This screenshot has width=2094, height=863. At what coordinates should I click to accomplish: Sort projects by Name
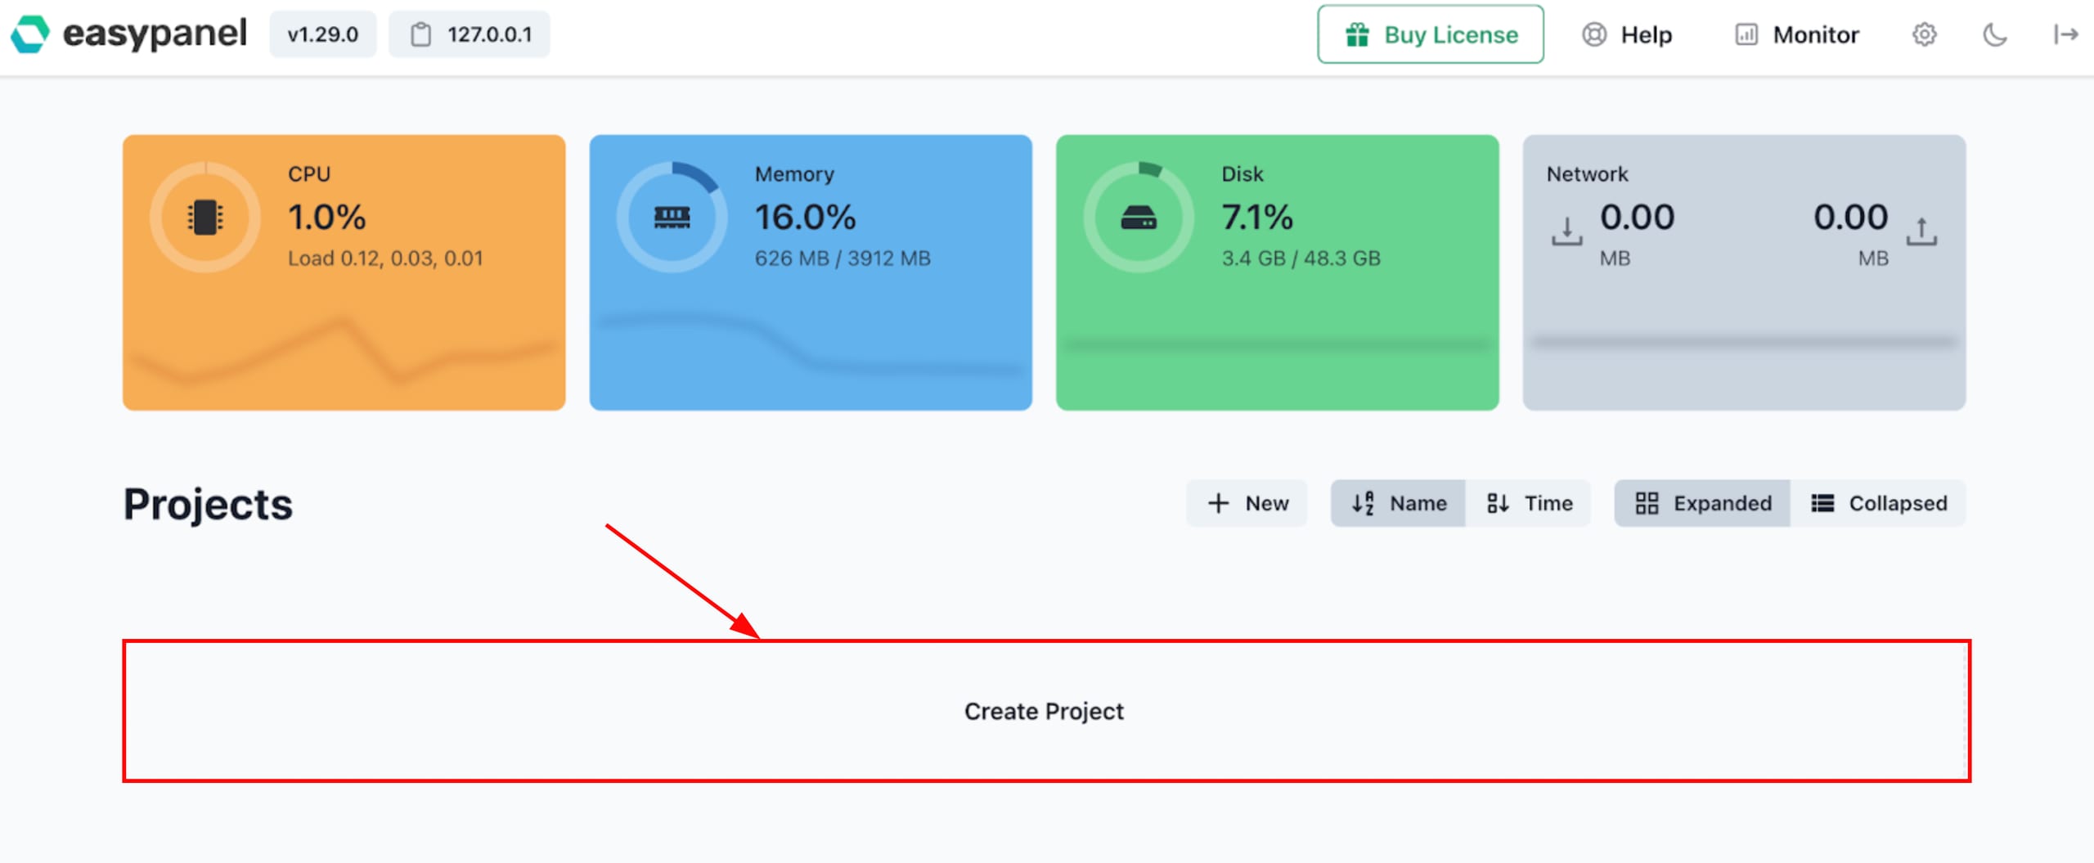click(x=1397, y=503)
